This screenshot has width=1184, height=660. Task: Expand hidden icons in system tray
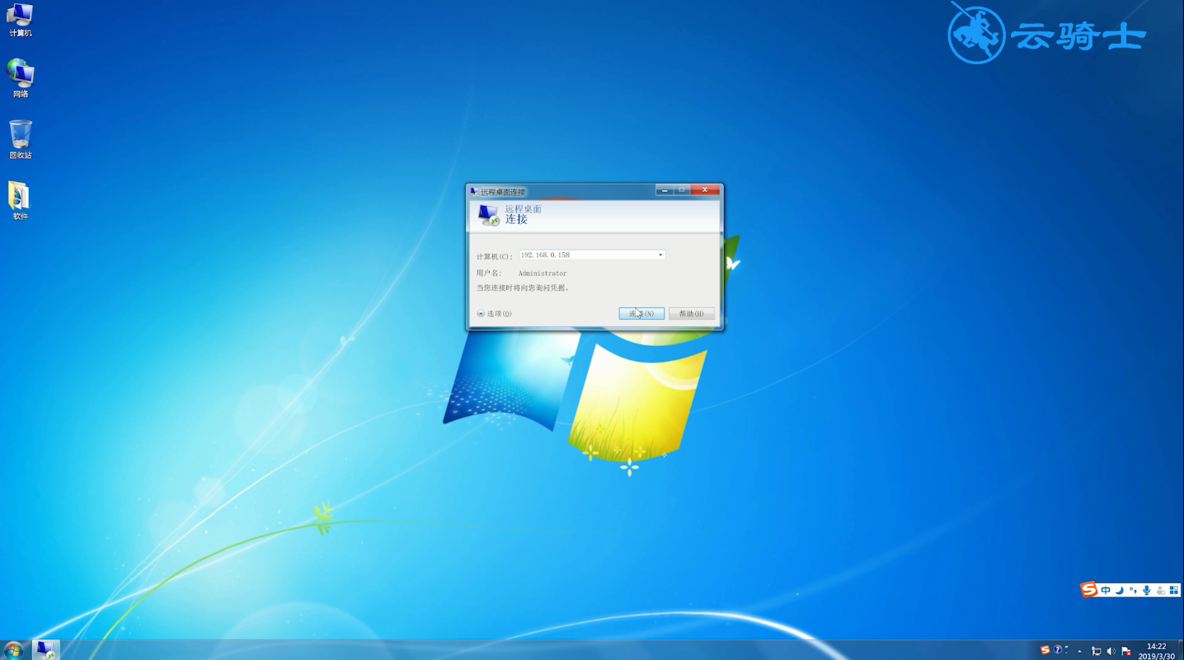click(x=1079, y=651)
